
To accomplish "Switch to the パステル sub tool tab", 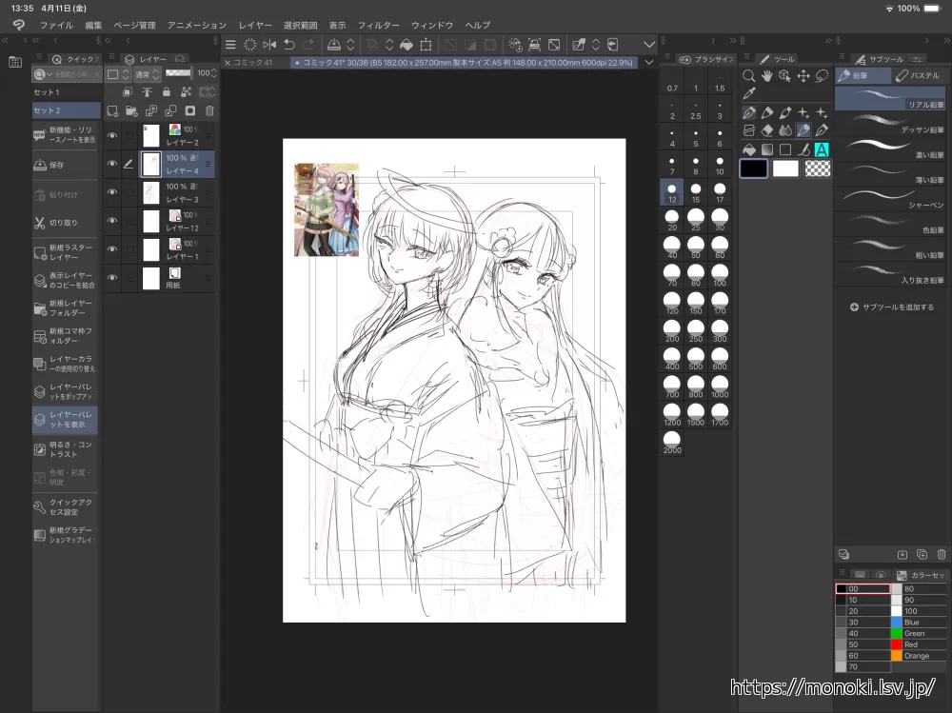I will [918, 75].
